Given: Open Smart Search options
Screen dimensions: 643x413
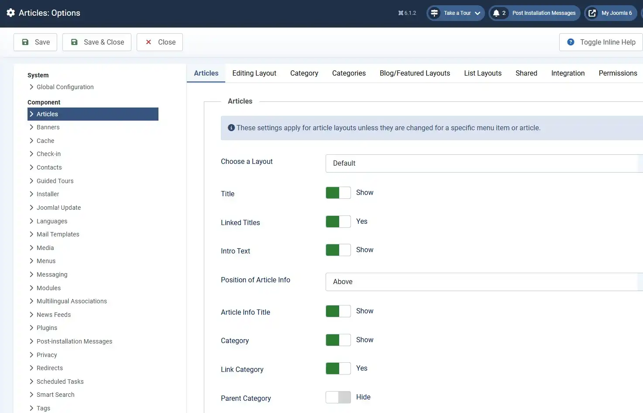Looking at the screenshot, I should tap(55, 395).
